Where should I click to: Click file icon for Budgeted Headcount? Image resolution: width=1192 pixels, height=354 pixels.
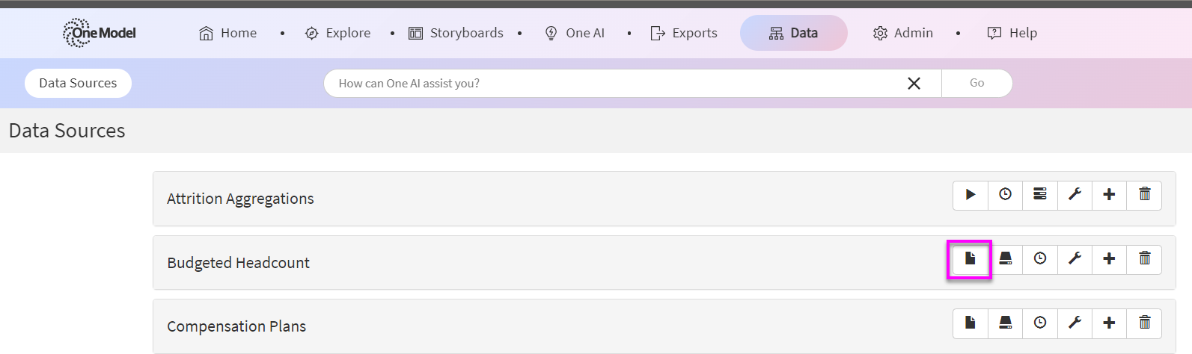(971, 259)
